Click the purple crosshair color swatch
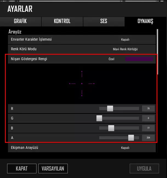The height and width of the screenshot is (178, 167). click(x=139, y=59)
